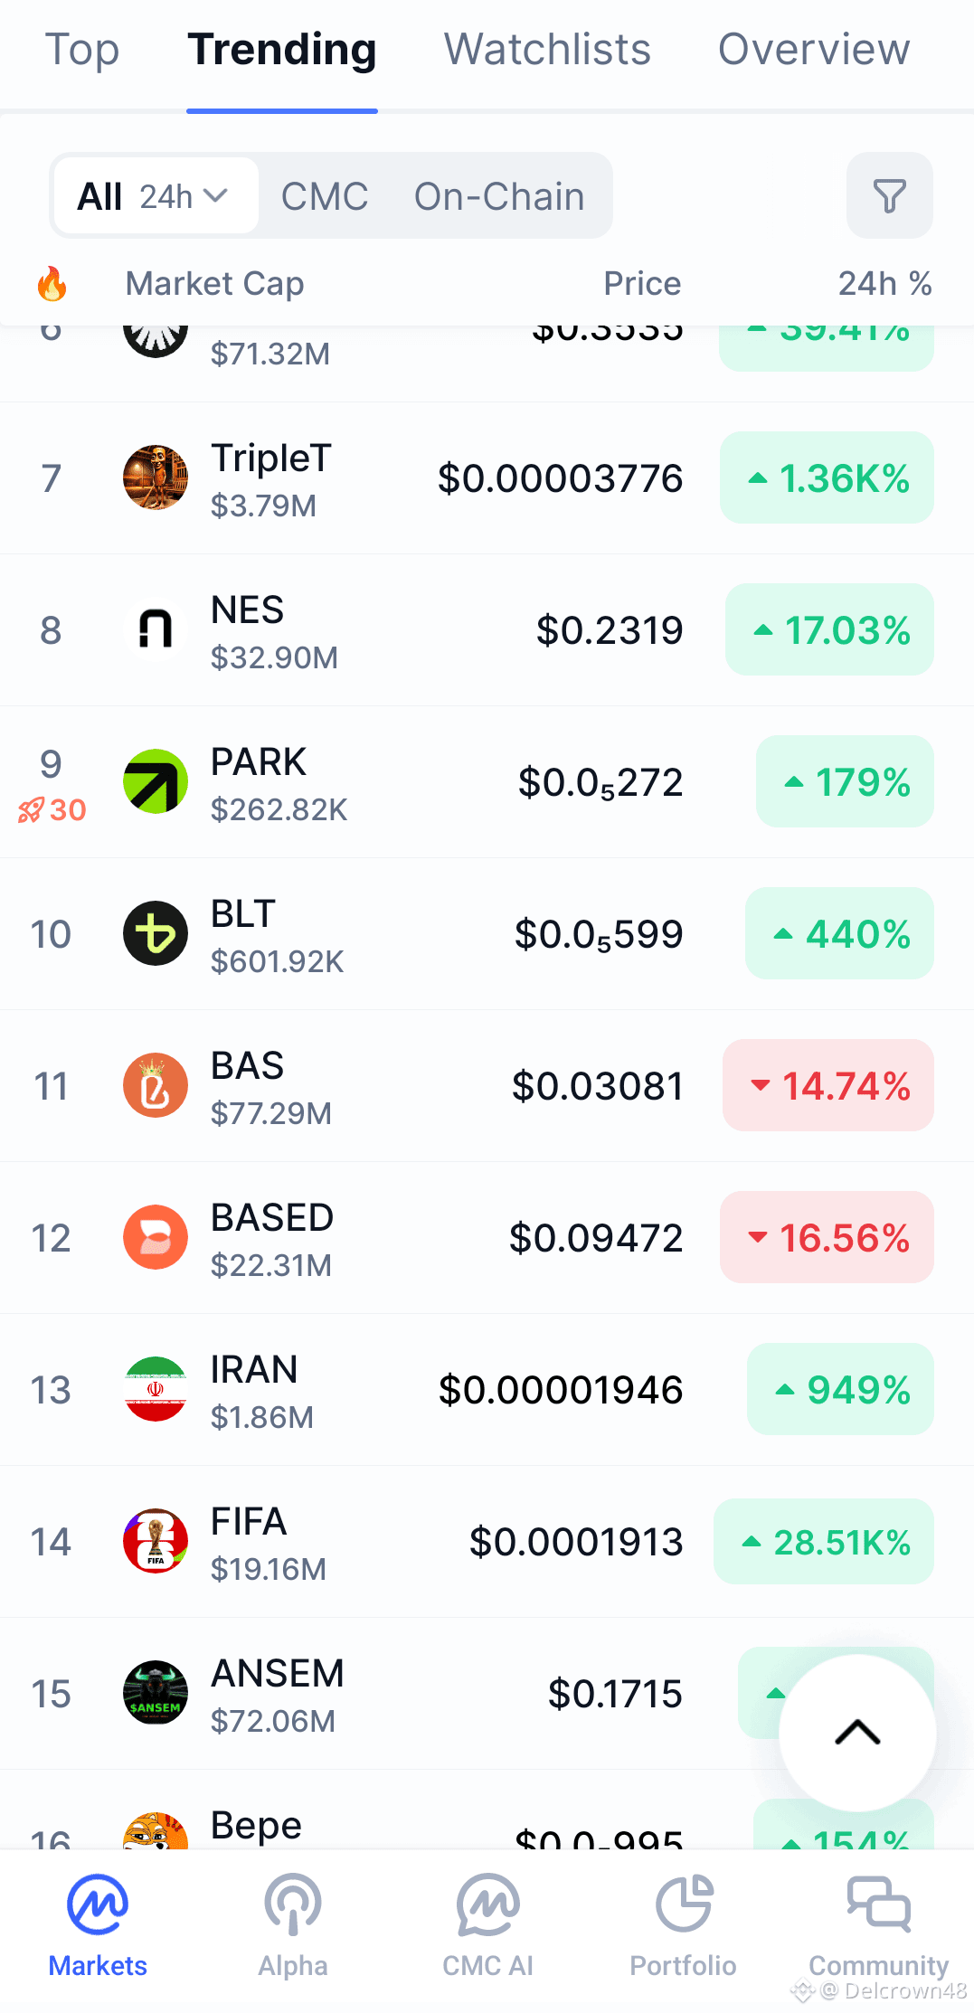Select the All segment option

99,196
